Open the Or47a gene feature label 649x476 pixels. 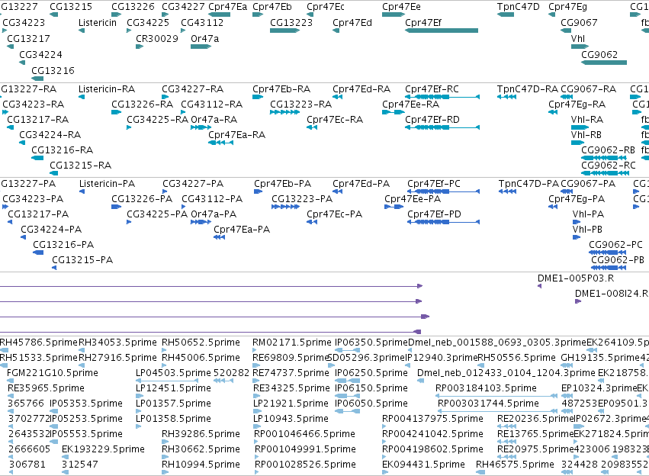pos(205,38)
